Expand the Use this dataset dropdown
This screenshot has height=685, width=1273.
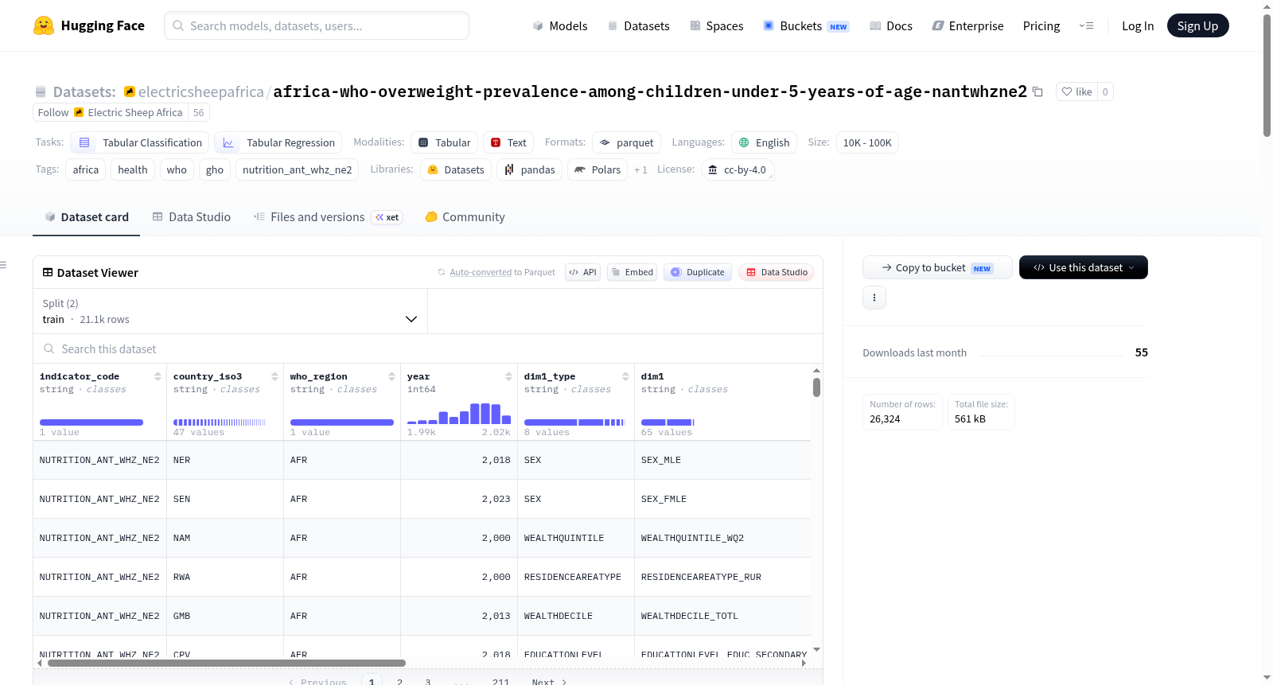click(x=1084, y=267)
